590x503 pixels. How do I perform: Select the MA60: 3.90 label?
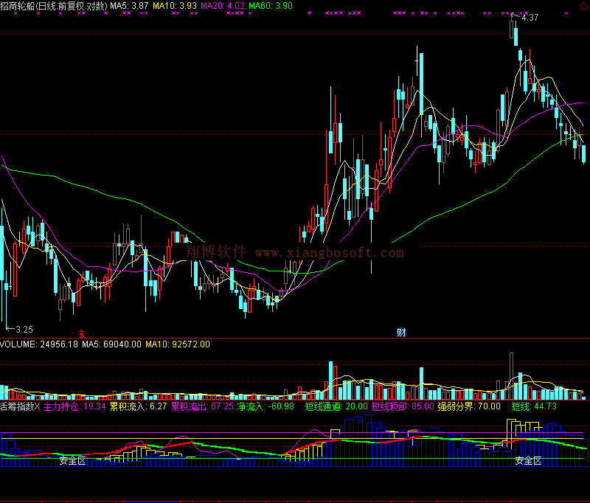point(271,6)
